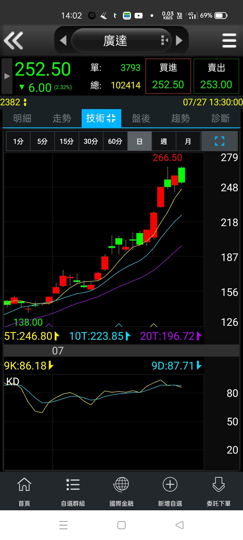Open 國際金融 global finance
Image resolution: width=243 pixels, height=540 pixels.
(x=122, y=491)
